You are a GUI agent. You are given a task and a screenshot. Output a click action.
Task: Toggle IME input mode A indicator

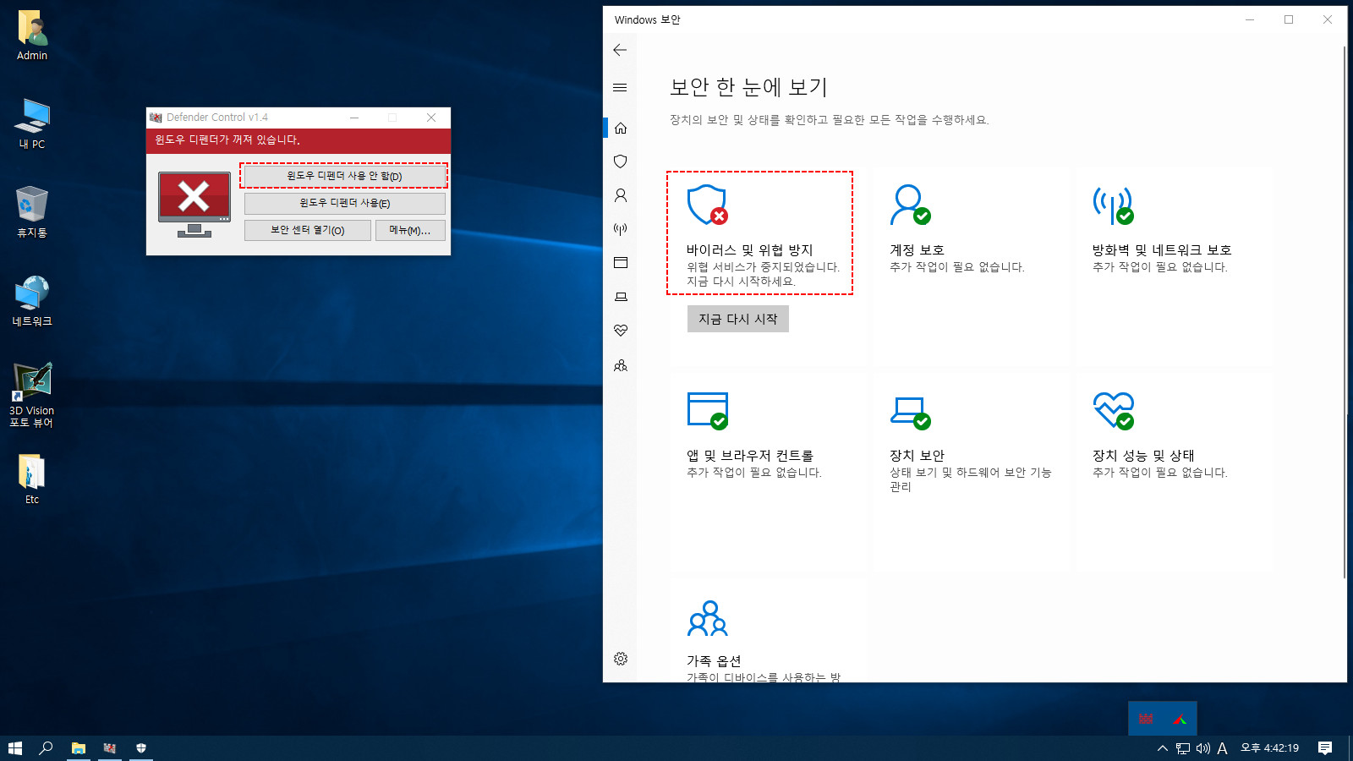[1222, 748]
